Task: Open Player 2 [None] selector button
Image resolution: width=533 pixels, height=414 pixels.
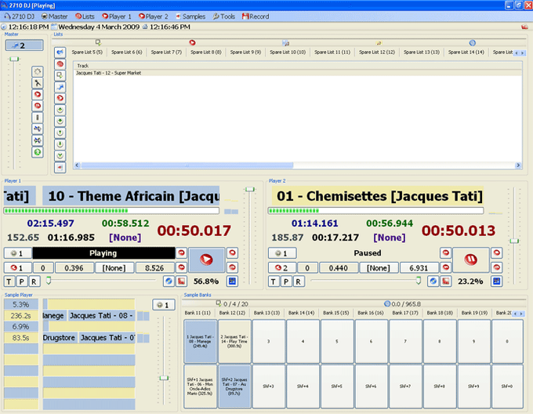Action: click(379, 268)
